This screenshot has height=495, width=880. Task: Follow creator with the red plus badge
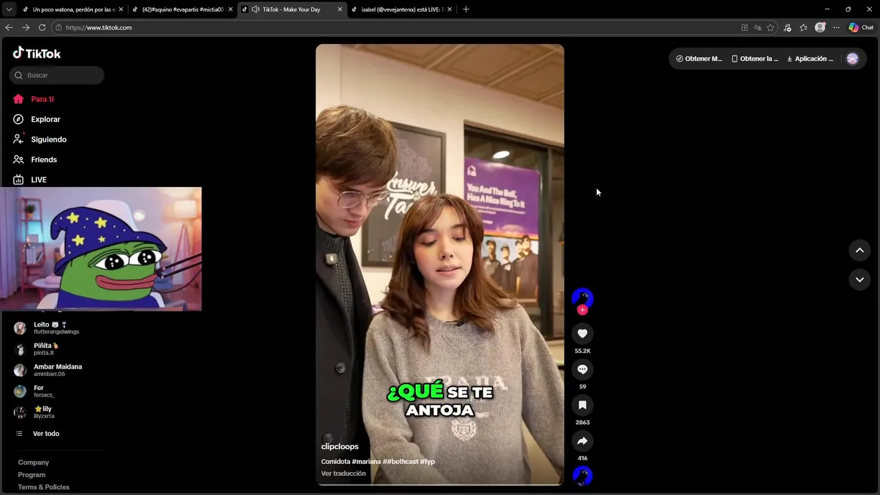tap(582, 310)
